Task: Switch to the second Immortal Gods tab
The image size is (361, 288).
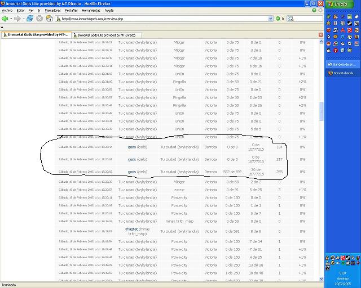Action: 107,35
